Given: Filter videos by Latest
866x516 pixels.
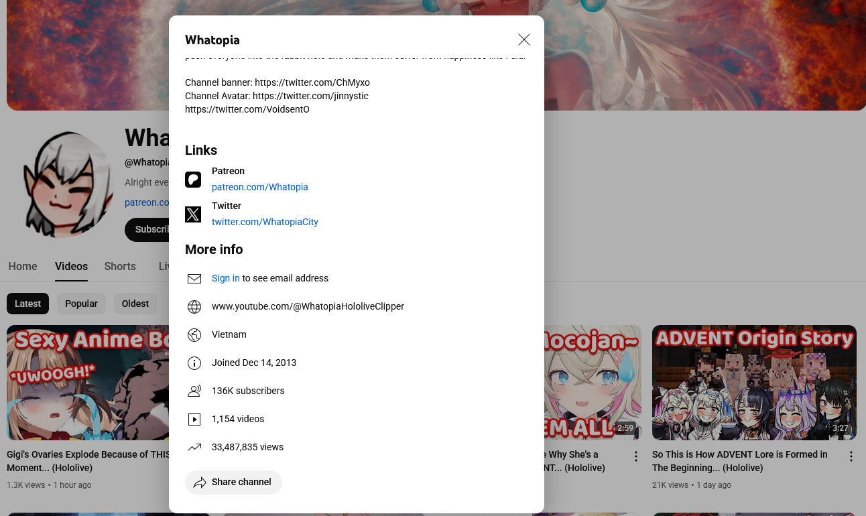Looking at the screenshot, I should pos(28,304).
